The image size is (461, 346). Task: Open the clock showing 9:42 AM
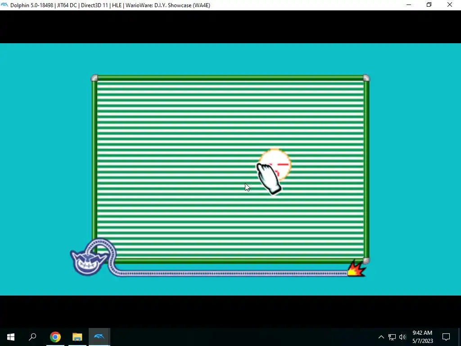point(422,337)
